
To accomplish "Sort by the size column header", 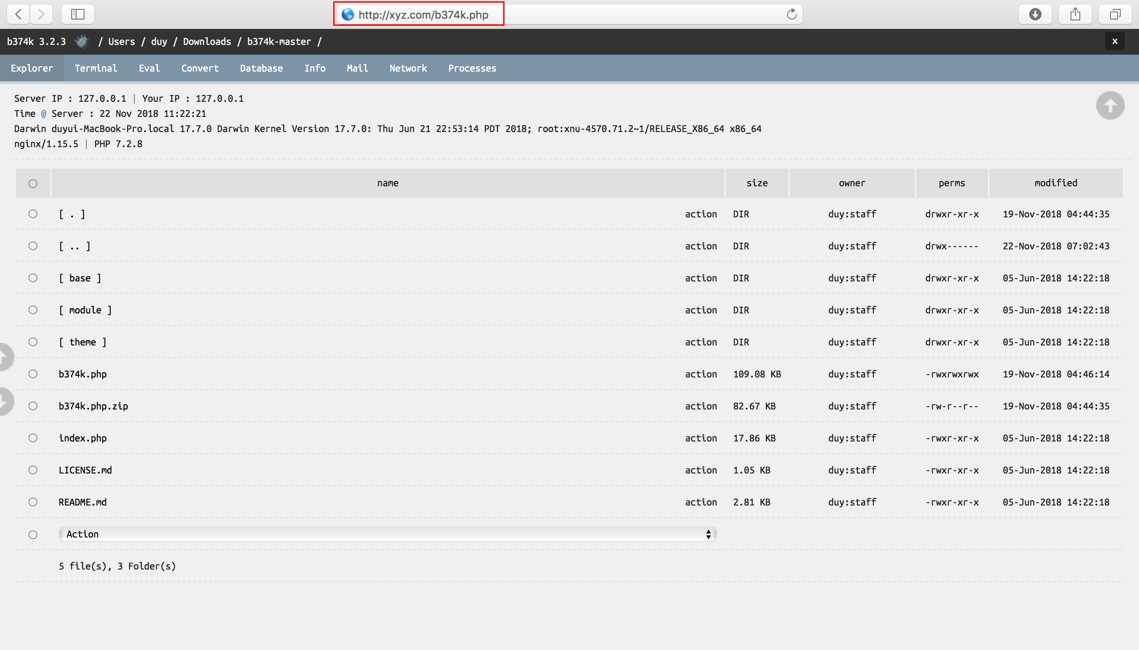I will pyautogui.click(x=757, y=183).
